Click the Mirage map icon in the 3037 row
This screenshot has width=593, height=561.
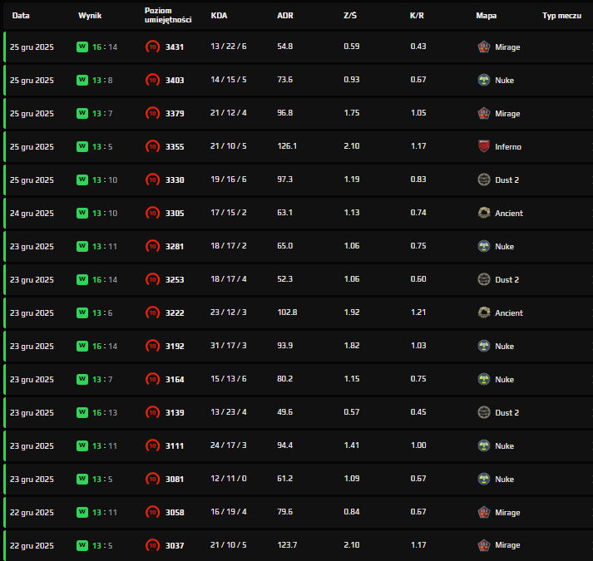pos(484,545)
